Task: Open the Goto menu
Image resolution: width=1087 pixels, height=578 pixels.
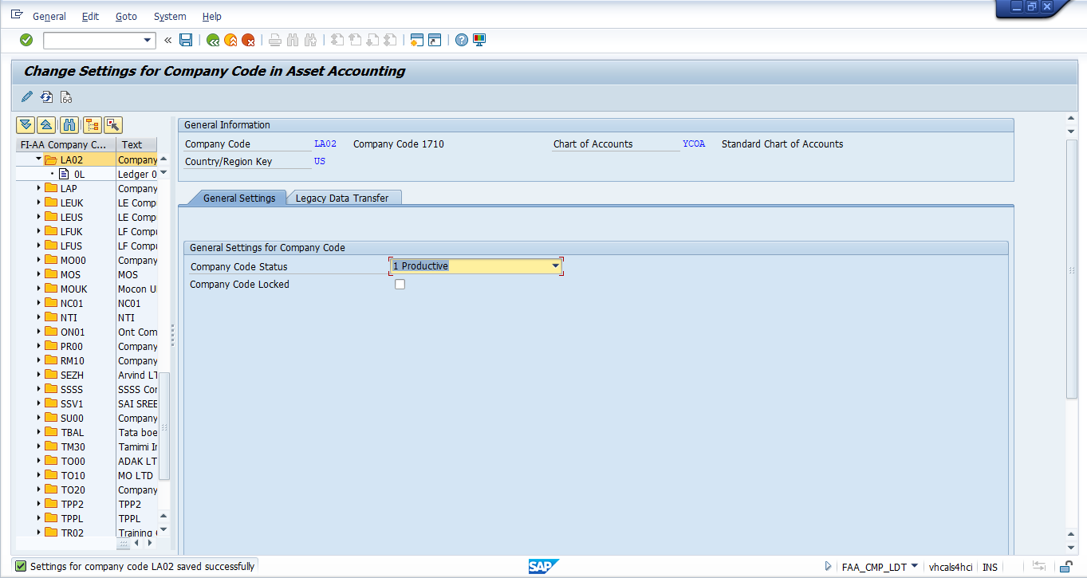Action: click(x=126, y=16)
